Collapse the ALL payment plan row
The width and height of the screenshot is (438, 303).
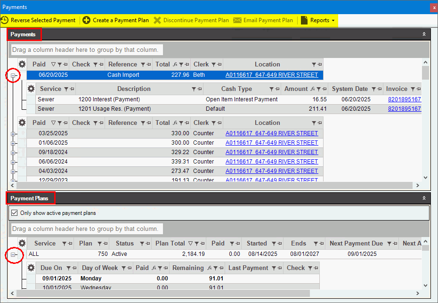coord(14,254)
